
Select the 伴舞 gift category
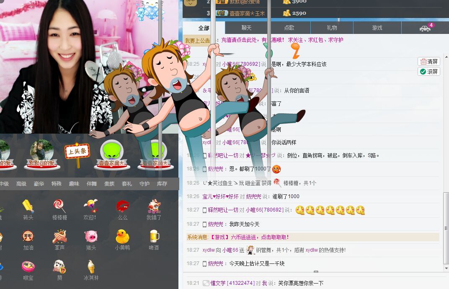[92, 183]
